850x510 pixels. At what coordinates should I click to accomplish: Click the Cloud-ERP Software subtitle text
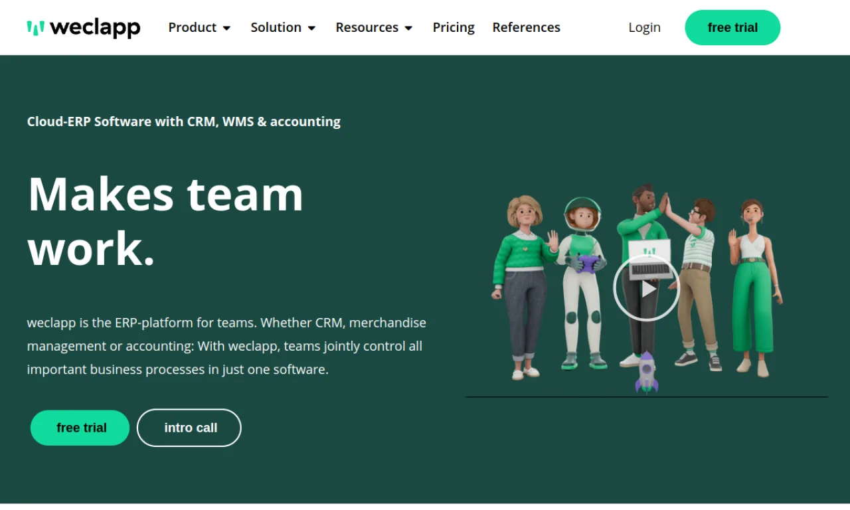[184, 122]
